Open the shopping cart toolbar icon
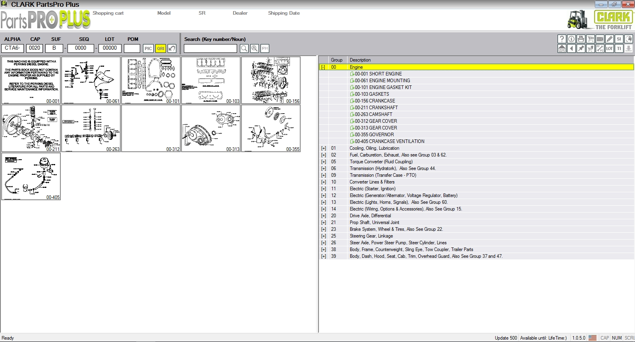The image size is (635, 342). pos(590,39)
